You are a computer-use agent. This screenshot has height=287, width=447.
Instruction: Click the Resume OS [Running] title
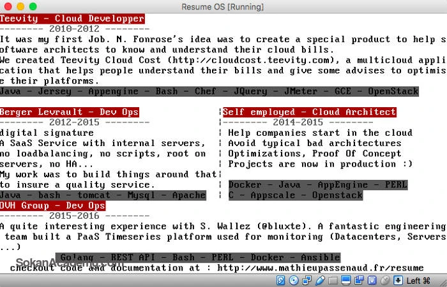[x=223, y=6]
